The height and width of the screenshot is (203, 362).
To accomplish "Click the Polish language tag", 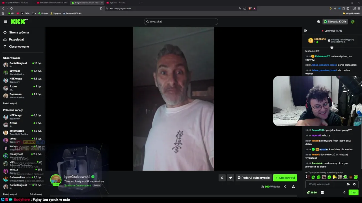I will coord(97,186).
